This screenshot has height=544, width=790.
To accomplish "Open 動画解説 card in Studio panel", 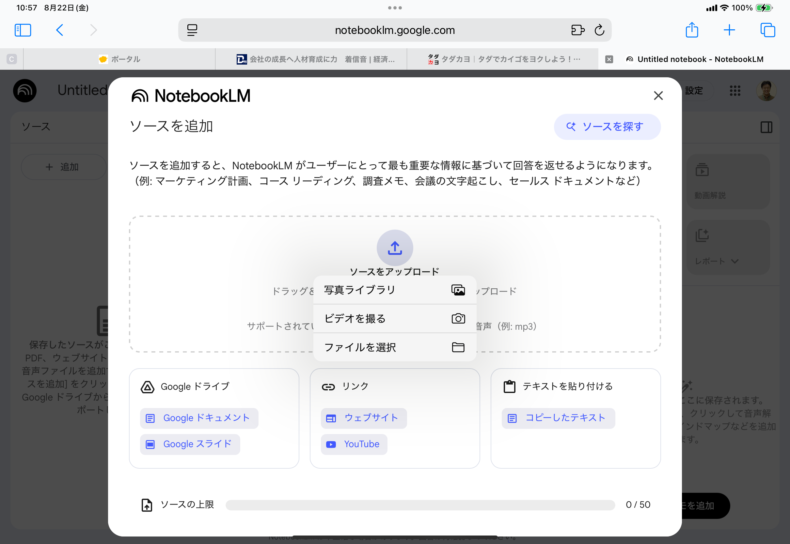I will (728, 182).
